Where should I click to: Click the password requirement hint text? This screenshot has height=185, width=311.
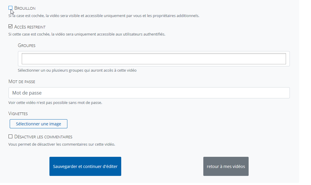point(55,103)
